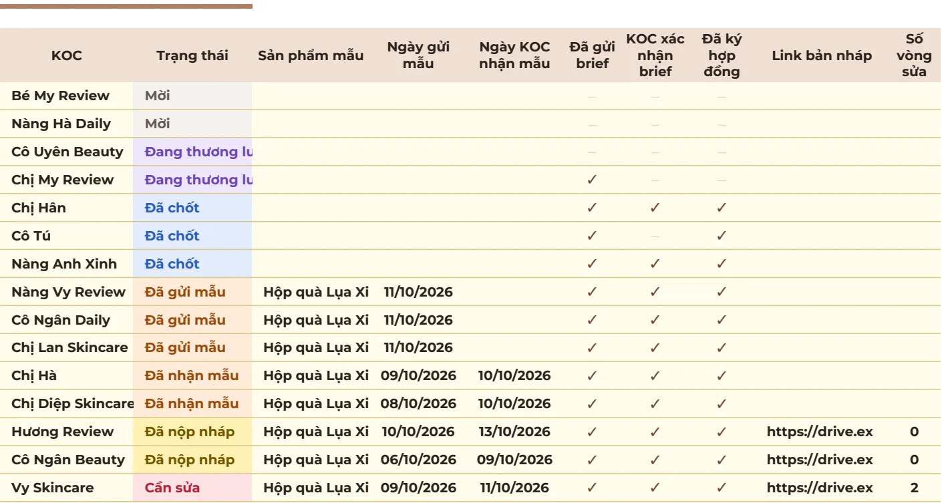Viewport: 942px width, 503px height.
Task: Select 'Hộp quà Lụa Xi' for Cô Ngân Beauty
Action: pyautogui.click(x=316, y=460)
